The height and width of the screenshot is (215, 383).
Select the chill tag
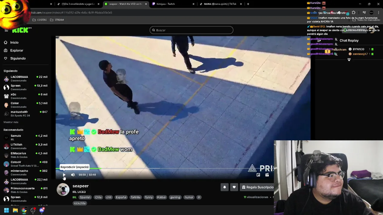(109, 197)
